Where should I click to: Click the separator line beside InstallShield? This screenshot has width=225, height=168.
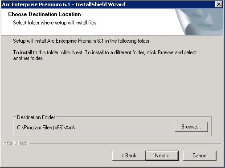pos(126,144)
